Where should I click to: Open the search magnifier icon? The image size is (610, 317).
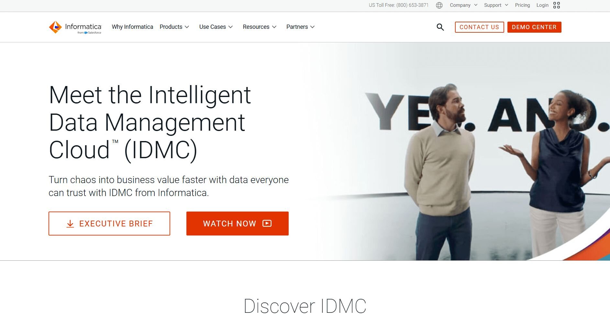point(440,27)
